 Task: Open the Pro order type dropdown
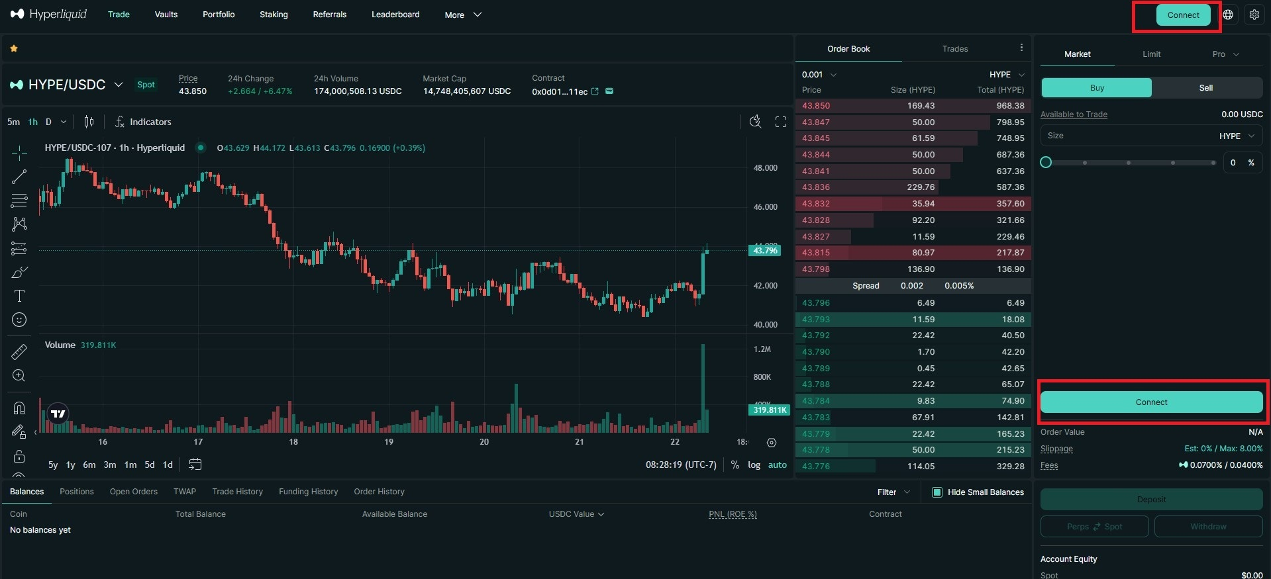(1225, 54)
